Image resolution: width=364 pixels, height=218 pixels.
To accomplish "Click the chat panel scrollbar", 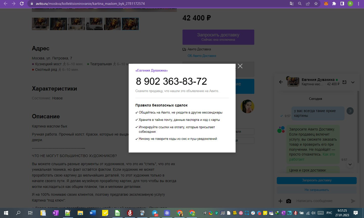I will tap(358, 126).
